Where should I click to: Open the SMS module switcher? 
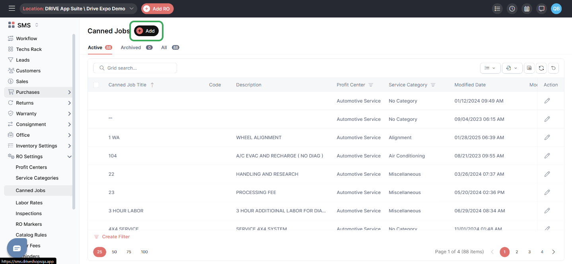(37, 25)
